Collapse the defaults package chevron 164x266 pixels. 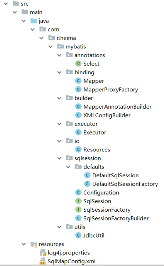point(68,167)
